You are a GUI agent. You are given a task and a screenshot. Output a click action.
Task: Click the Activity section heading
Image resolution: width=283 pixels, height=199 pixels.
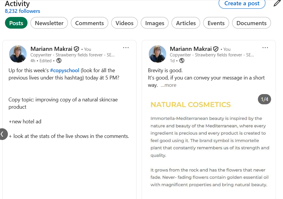17,4
